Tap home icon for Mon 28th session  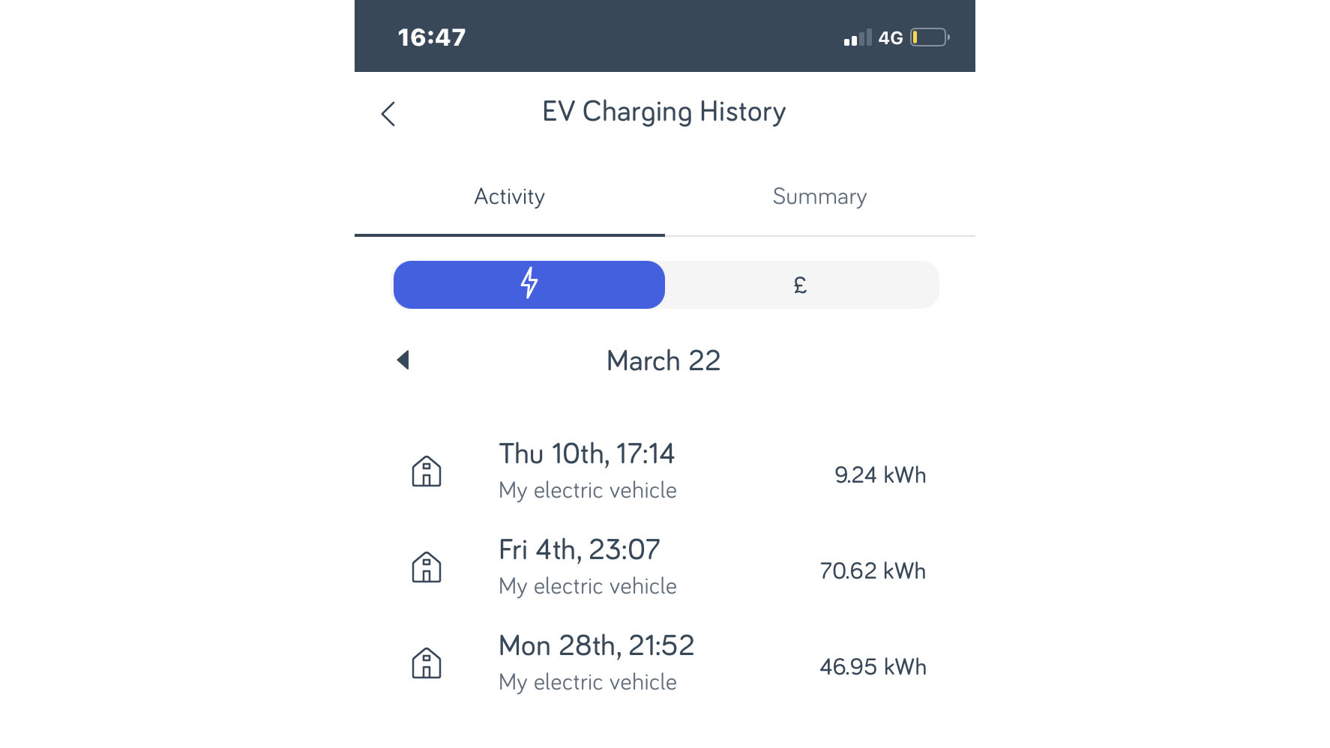427,664
